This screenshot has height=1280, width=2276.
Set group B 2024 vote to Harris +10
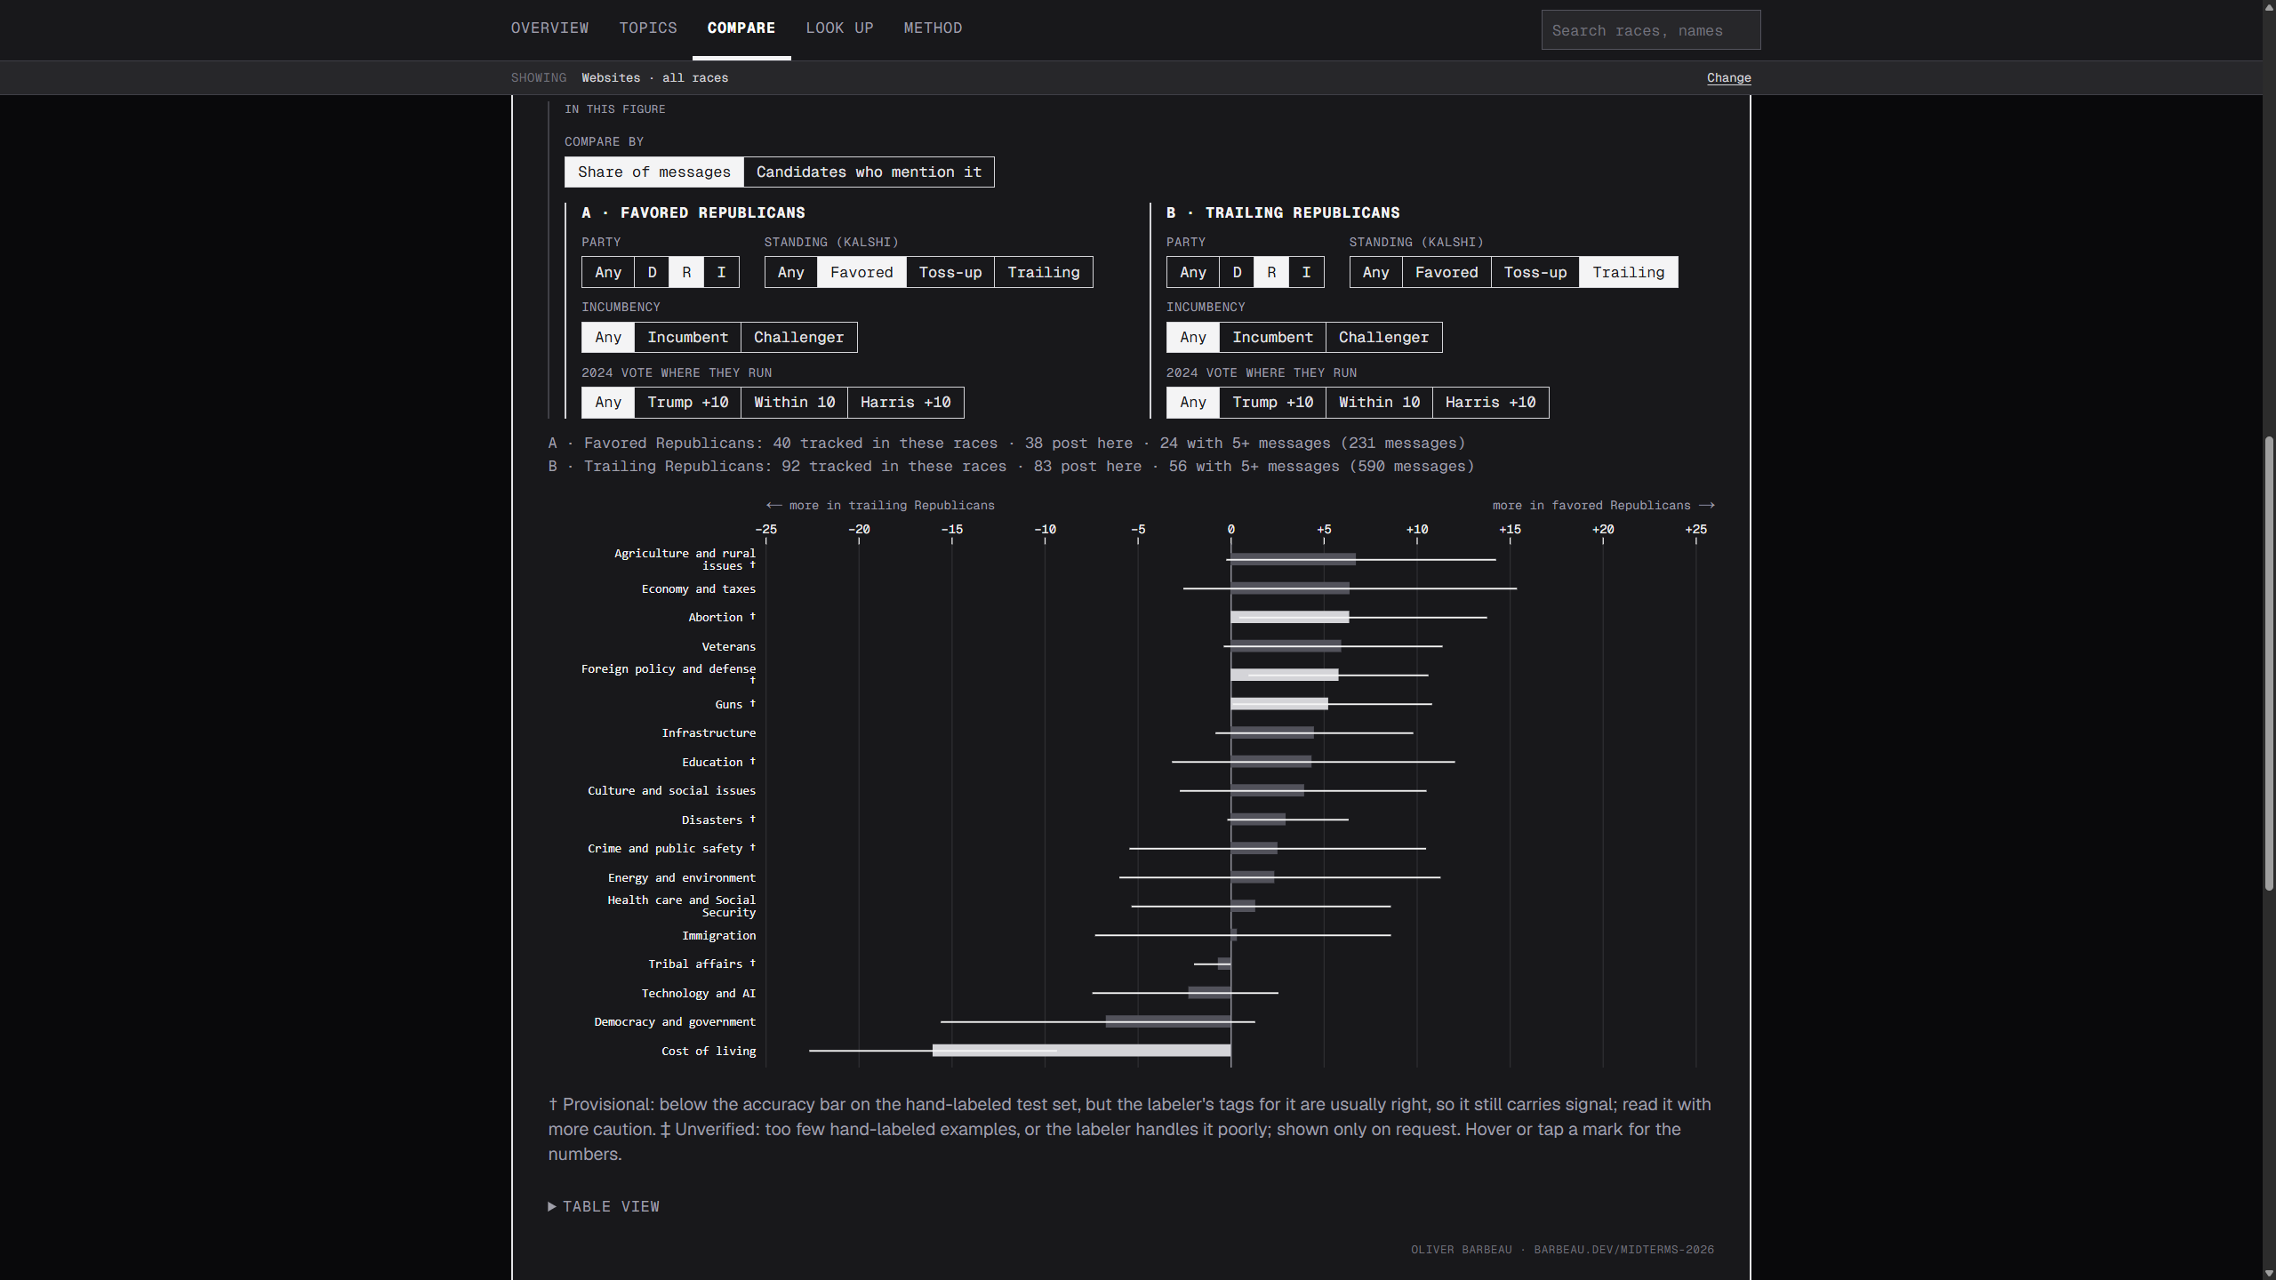point(1490,403)
